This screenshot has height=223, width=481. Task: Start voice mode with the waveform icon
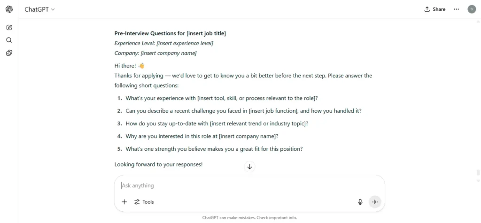tap(374, 202)
